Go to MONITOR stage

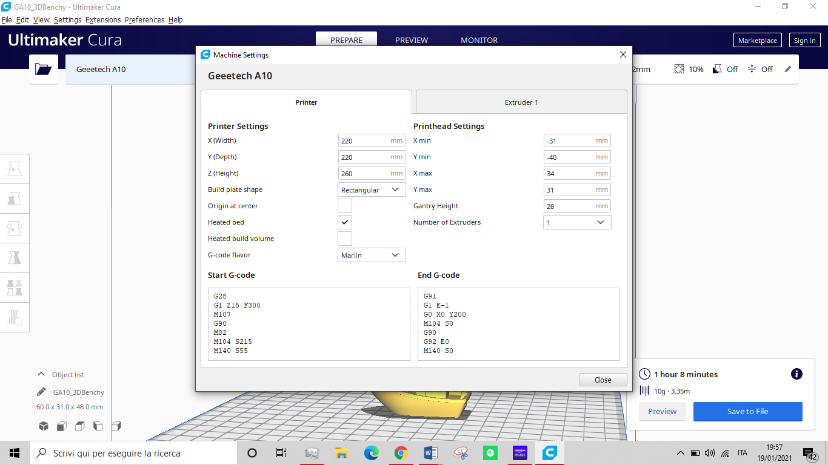479,40
